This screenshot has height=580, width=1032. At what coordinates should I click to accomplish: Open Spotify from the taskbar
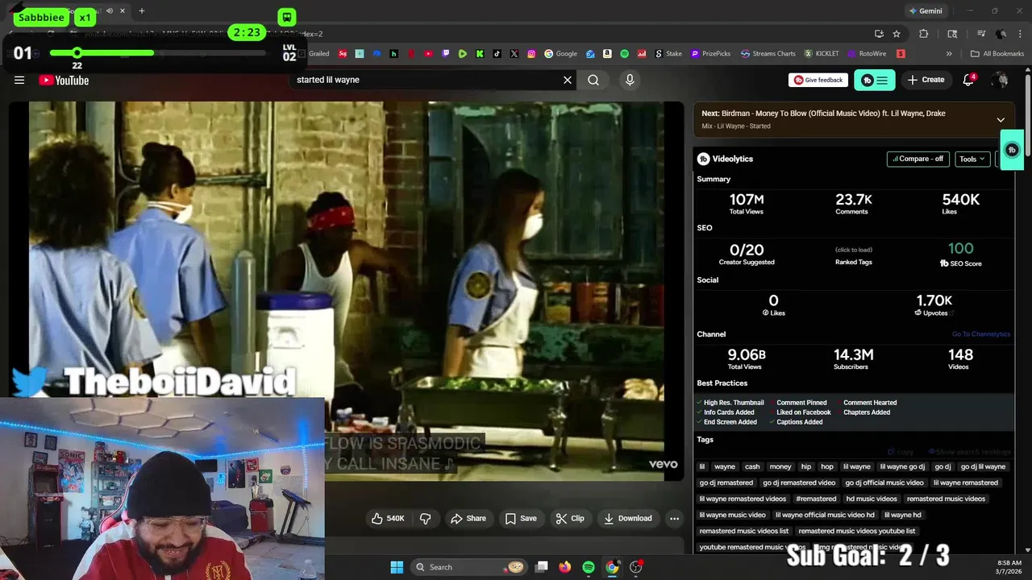pos(589,567)
